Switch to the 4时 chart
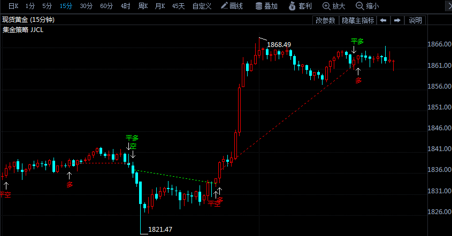 [x=125, y=6]
